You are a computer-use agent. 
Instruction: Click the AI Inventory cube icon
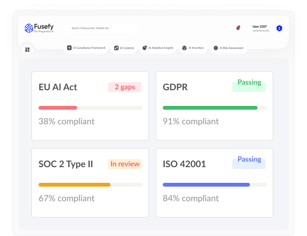tap(184, 48)
